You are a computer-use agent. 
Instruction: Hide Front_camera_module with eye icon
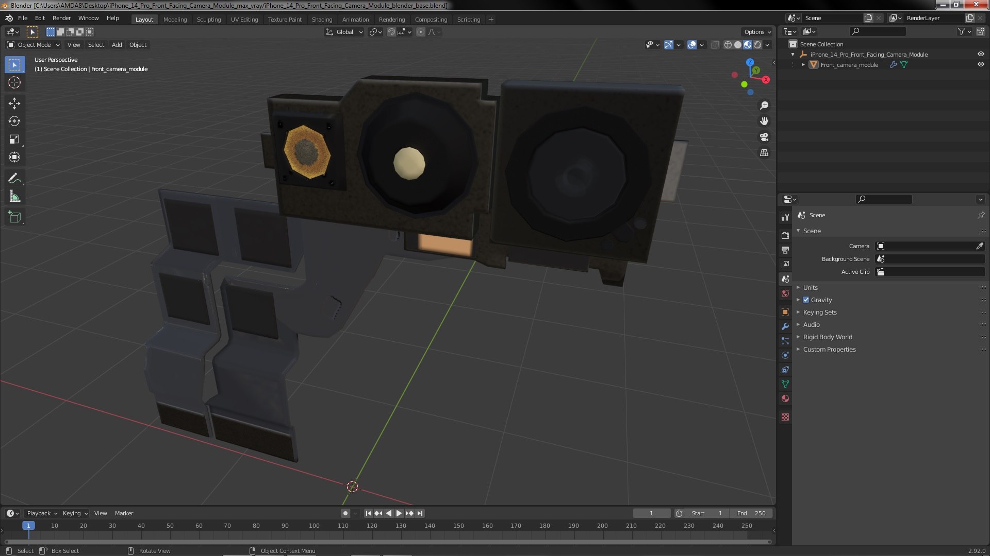point(981,65)
